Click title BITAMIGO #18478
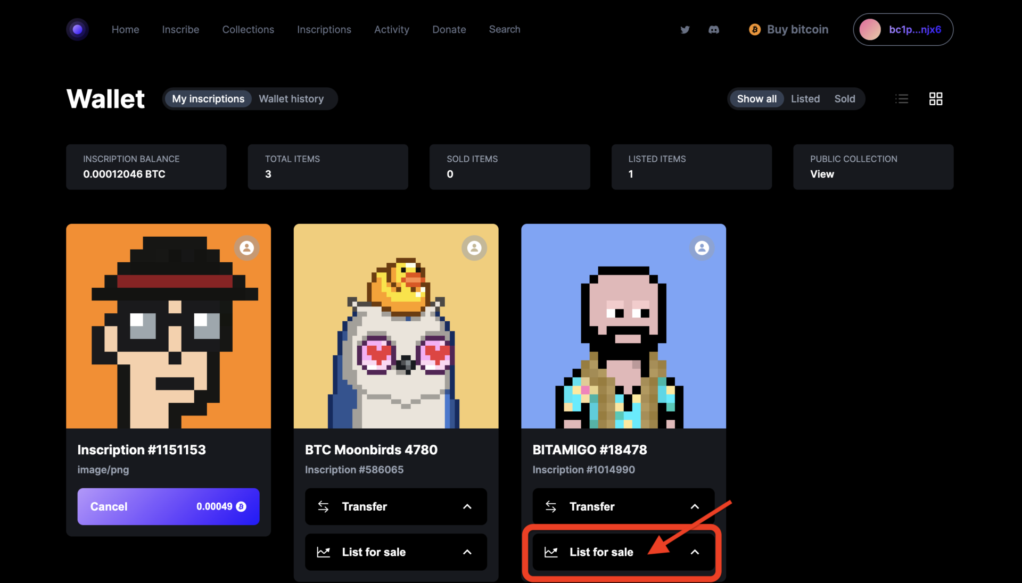1022x583 pixels. (x=590, y=450)
